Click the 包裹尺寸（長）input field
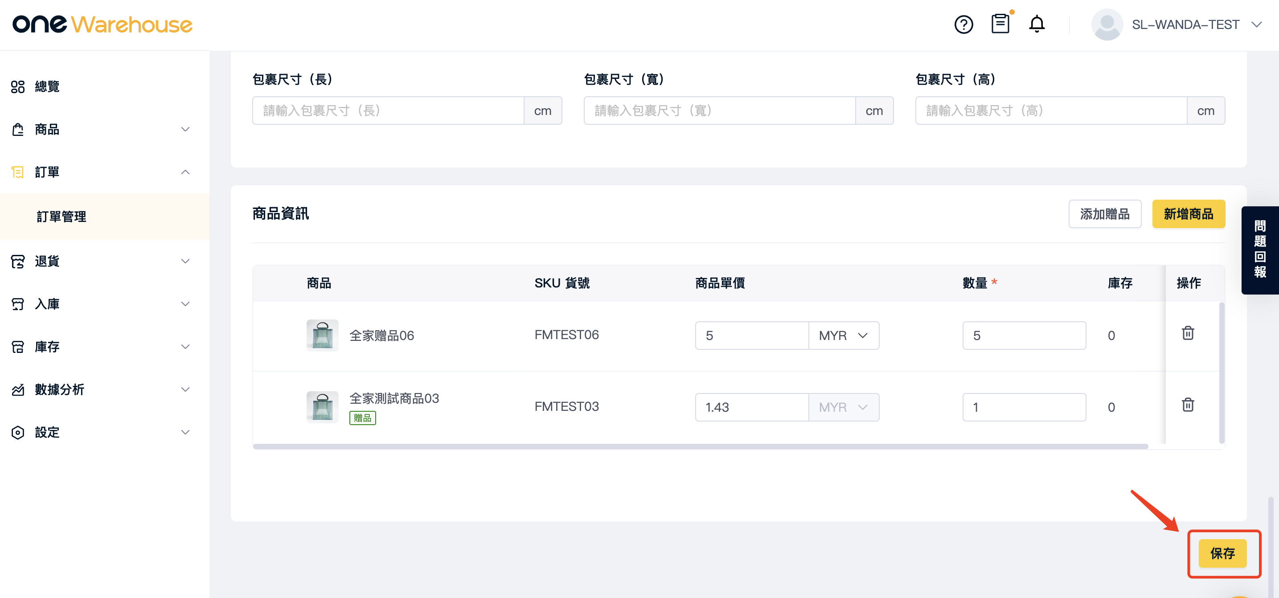 (388, 111)
